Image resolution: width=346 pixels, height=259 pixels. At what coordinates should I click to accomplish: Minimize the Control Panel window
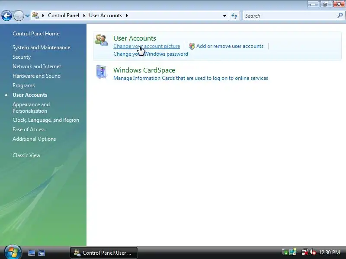313,4
